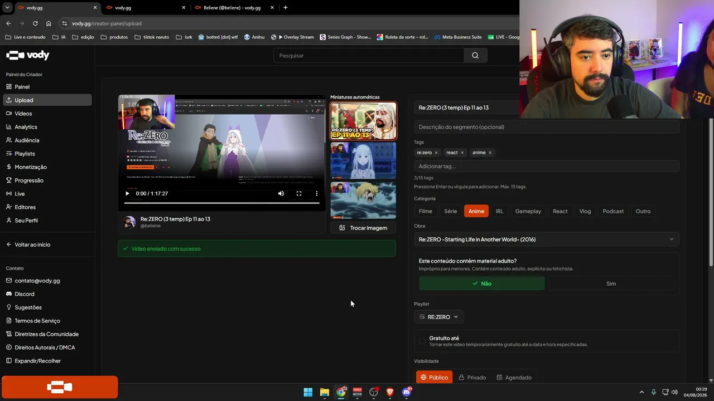714x401 pixels.
Task: Open the browser tab search dropdown
Action: (x=7, y=8)
